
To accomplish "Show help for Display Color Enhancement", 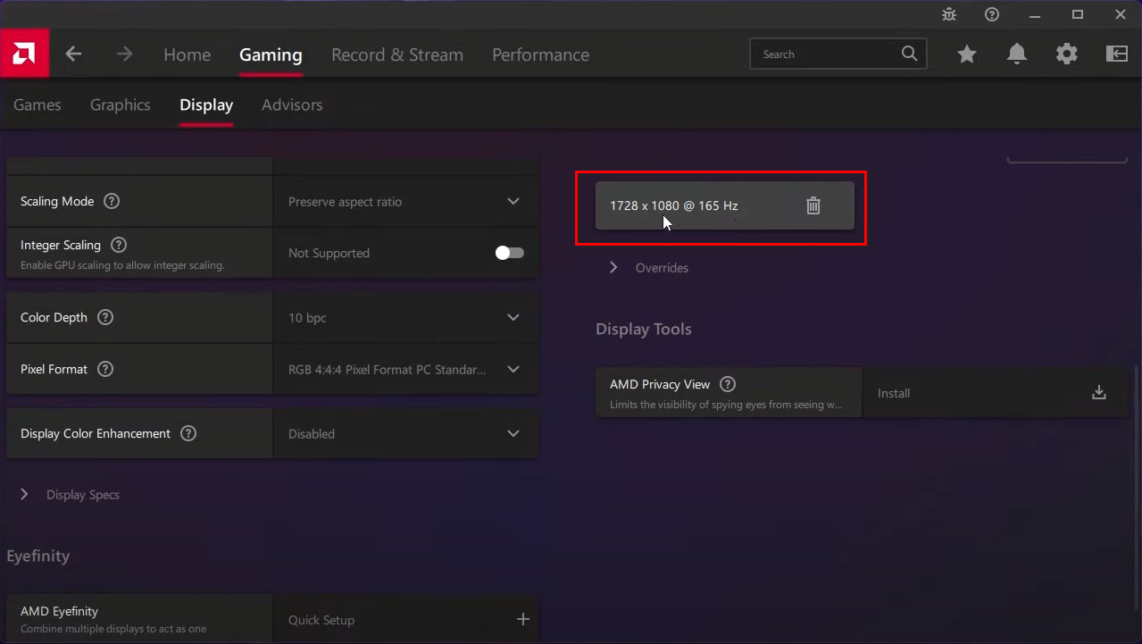I will 188,433.
